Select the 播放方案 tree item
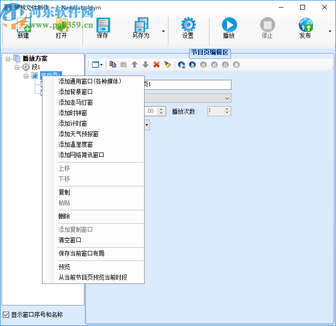 click(x=35, y=58)
